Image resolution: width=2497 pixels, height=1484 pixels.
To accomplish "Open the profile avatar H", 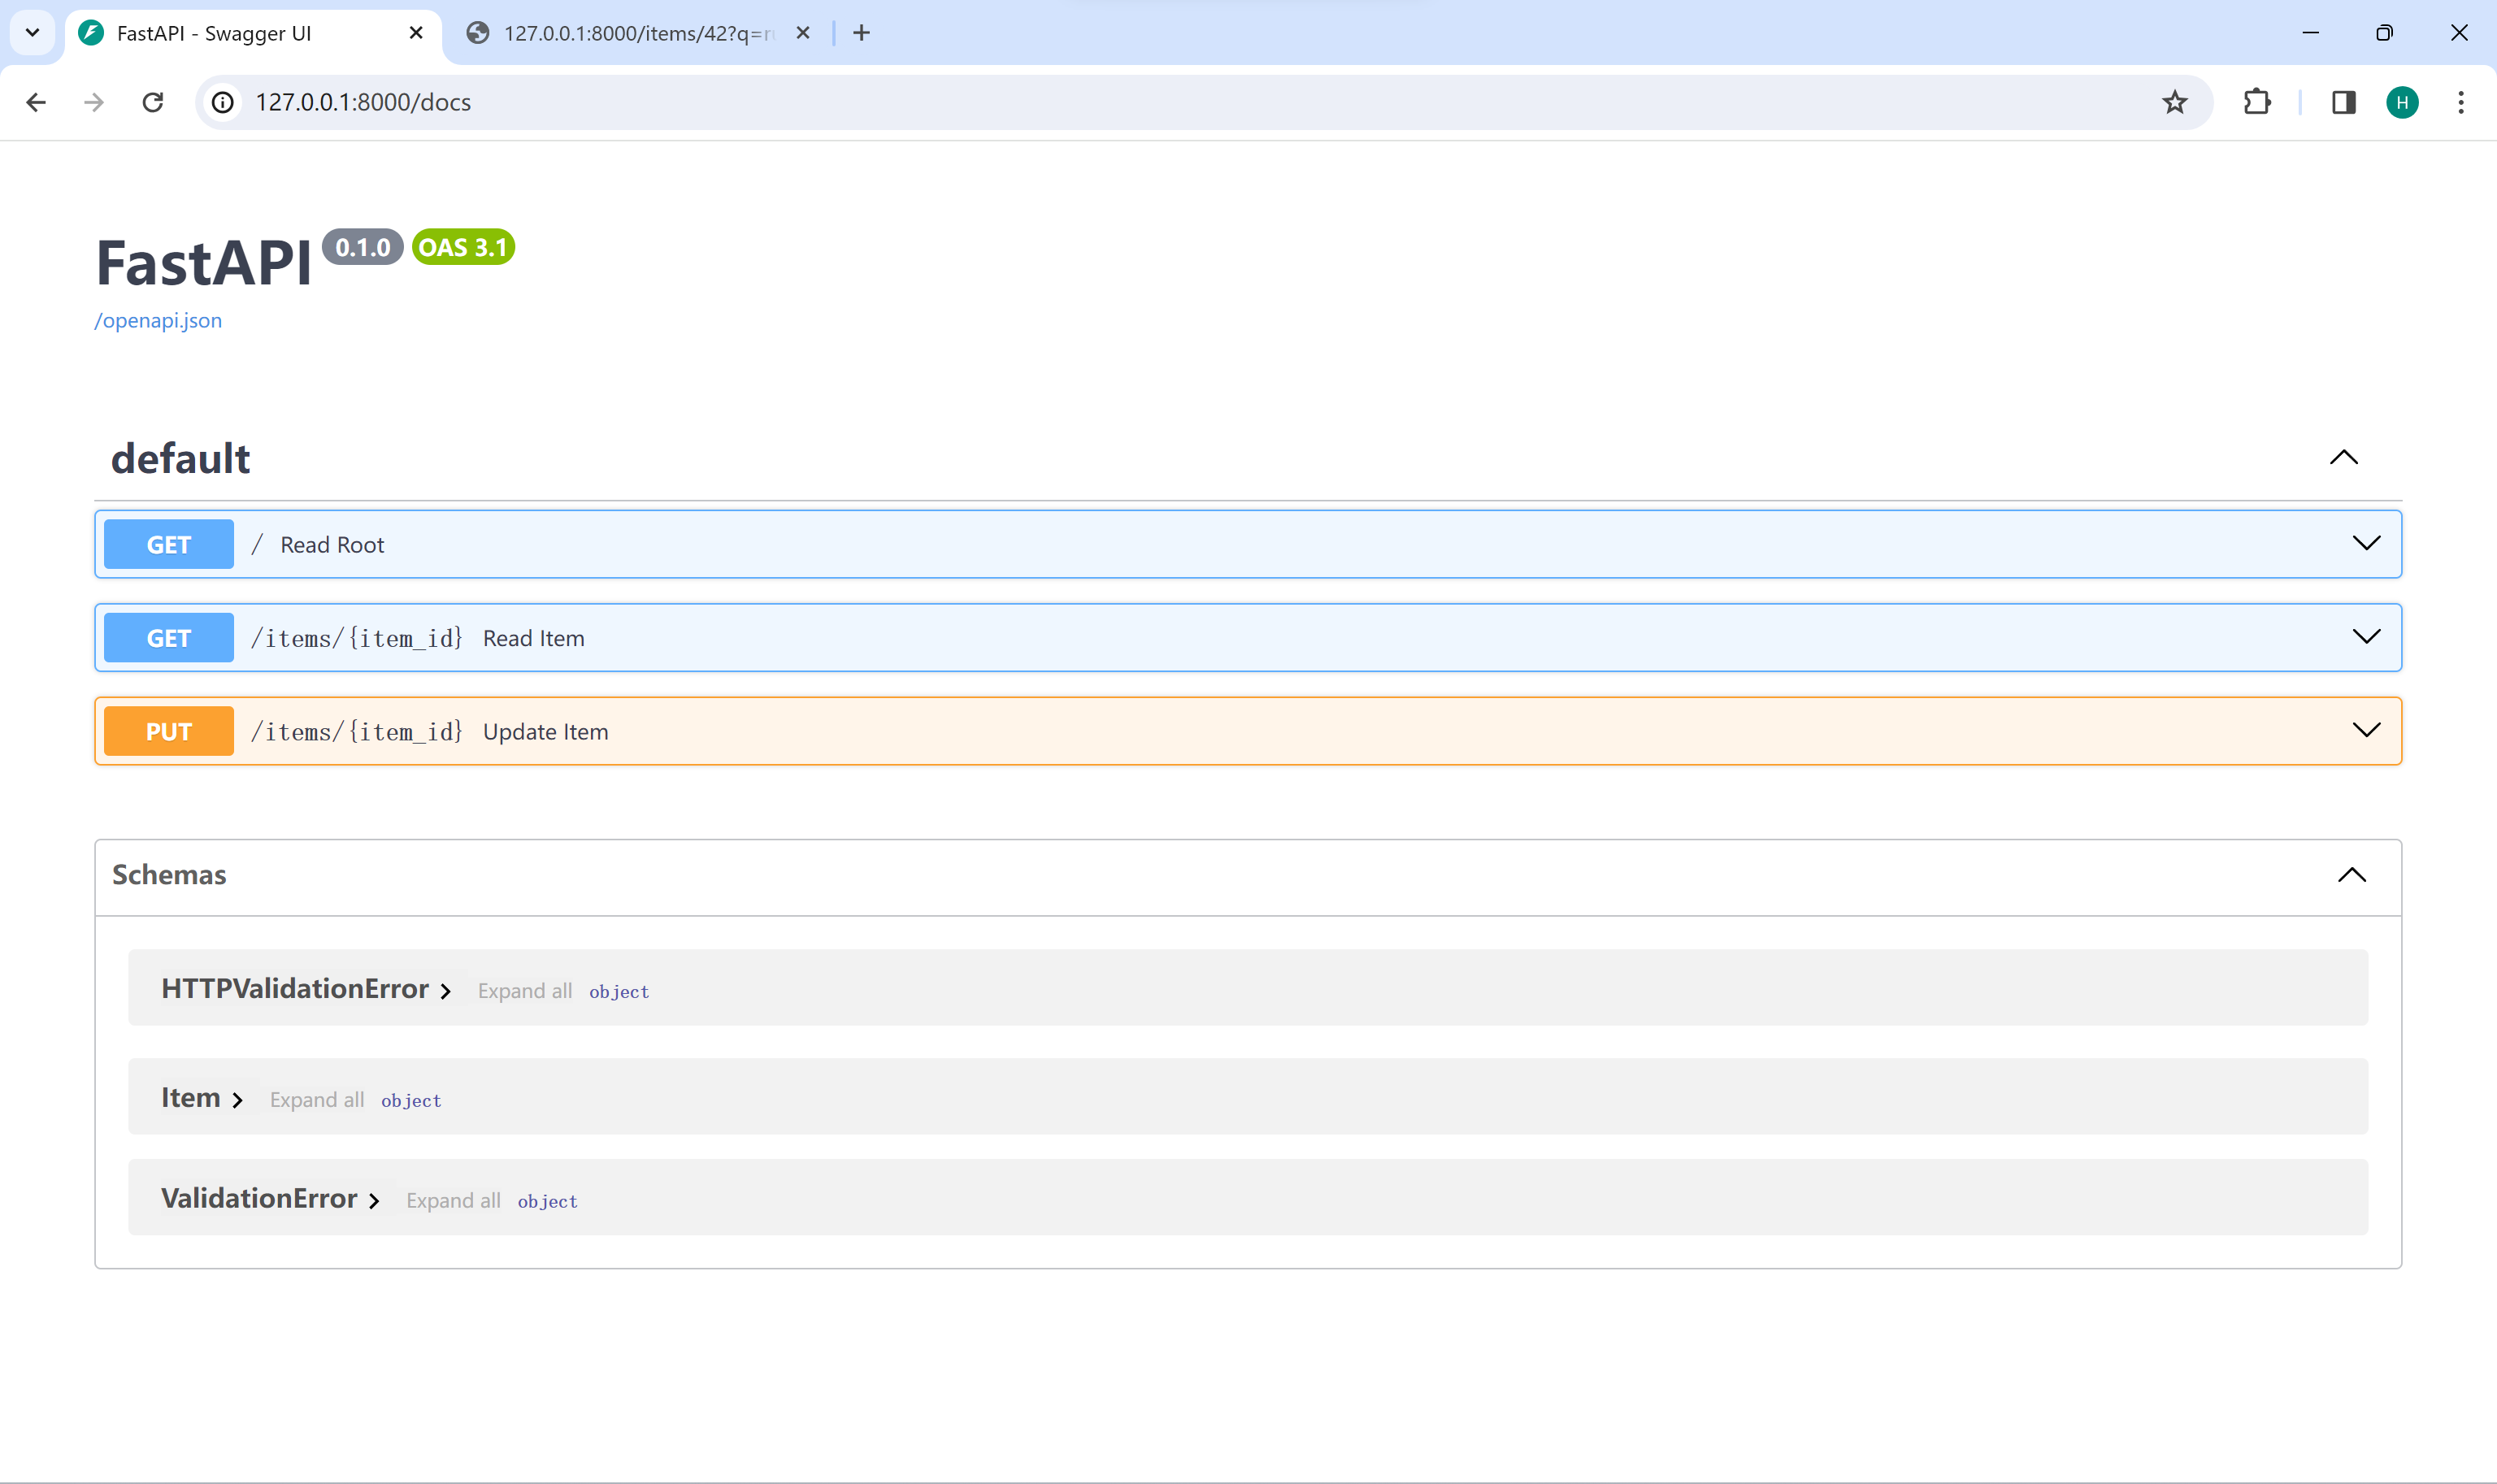I will coord(2402,102).
